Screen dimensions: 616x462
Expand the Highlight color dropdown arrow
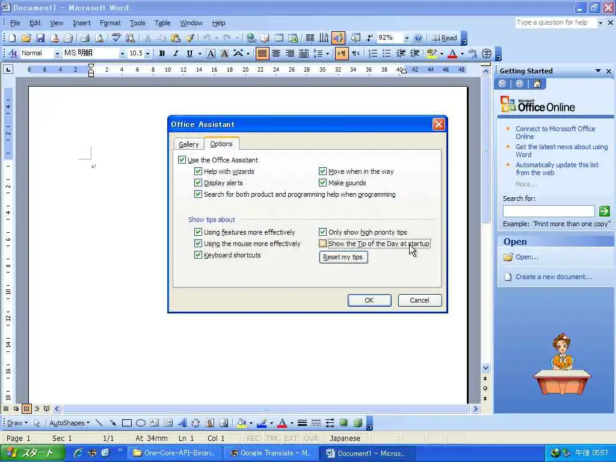tap(442, 54)
